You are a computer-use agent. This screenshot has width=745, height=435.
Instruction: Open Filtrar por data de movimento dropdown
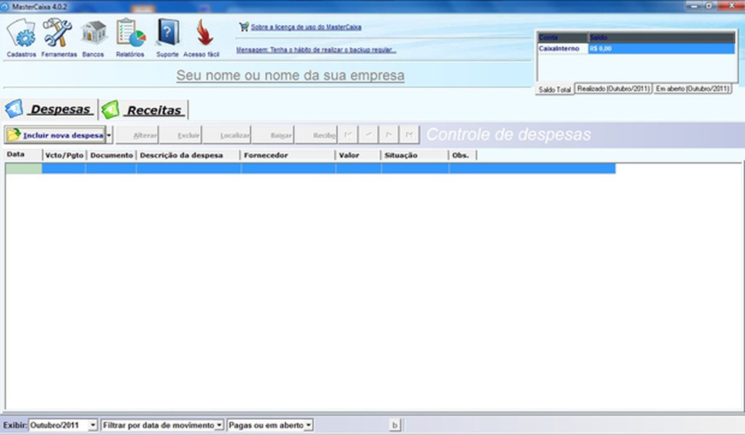219,425
